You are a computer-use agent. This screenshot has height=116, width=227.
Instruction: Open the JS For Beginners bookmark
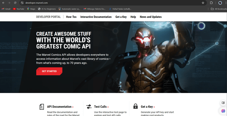(47, 9)
